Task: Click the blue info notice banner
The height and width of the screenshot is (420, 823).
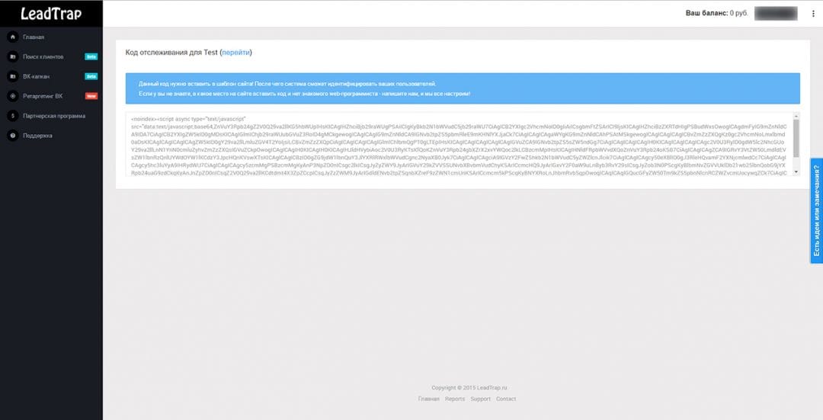Action: click(x=463, y=88)
